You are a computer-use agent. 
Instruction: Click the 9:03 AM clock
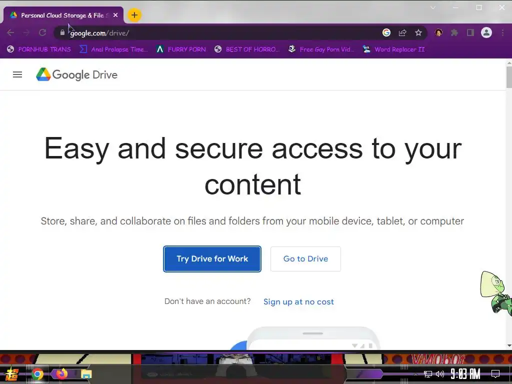tap(465, 374)
